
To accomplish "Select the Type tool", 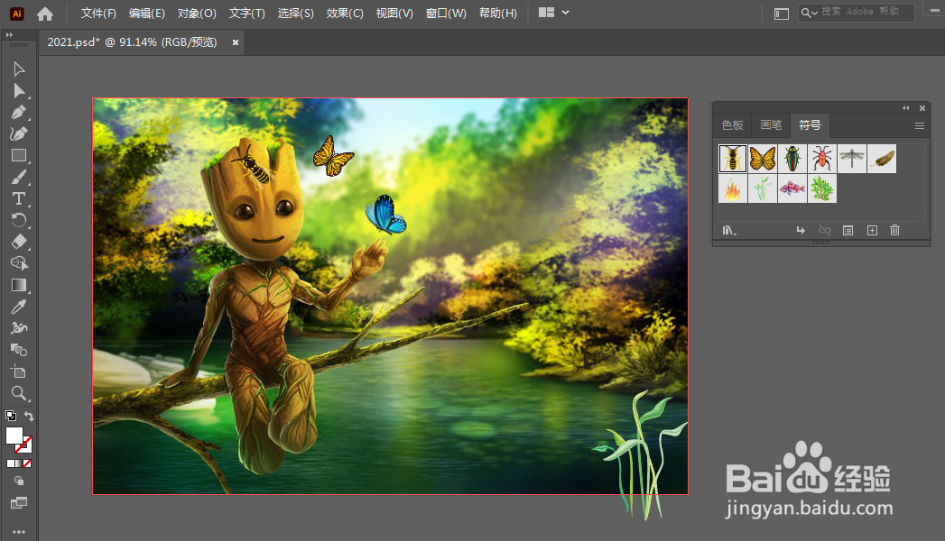I will coord(19,198).
